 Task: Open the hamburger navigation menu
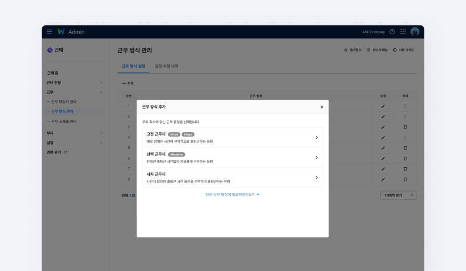pos(49,31)
